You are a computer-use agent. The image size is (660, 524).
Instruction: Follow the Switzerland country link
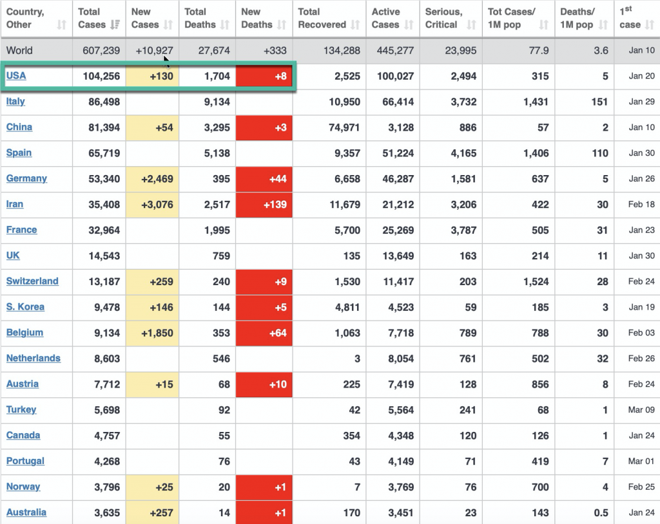click(x=32, y=281)
